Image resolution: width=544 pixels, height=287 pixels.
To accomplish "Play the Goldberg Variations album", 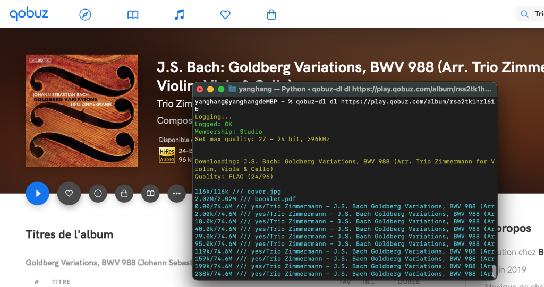I will tap(37, 194).
